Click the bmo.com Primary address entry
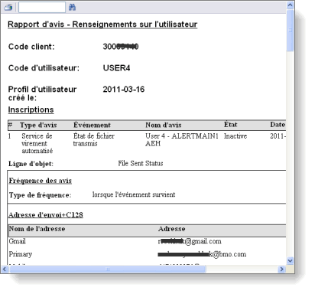The height and width of the screenshot is (294, 315). pyautogui.click(x=202, y=254)
